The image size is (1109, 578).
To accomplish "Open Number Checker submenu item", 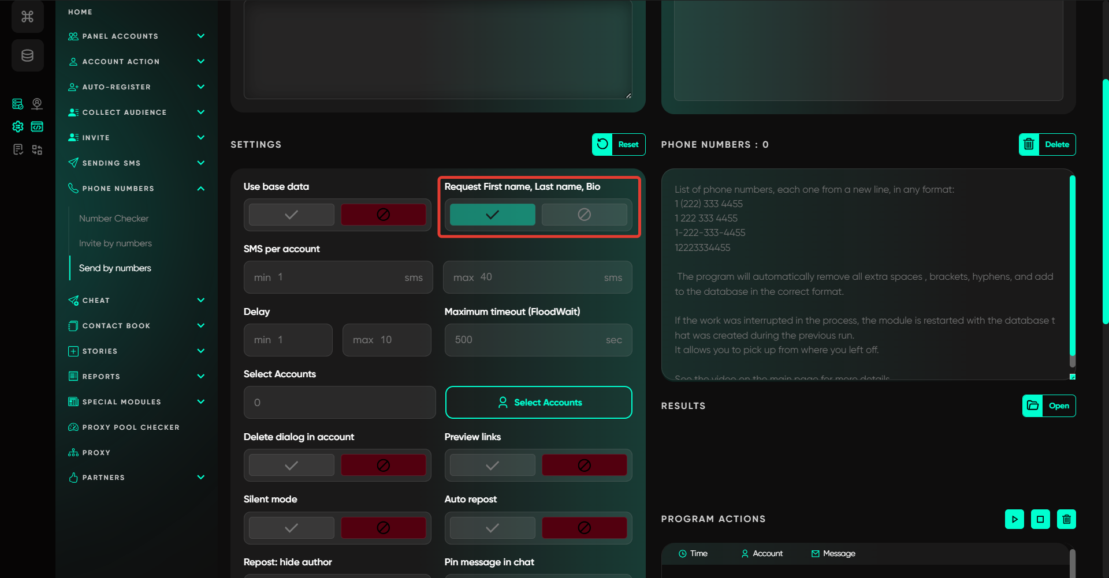I will 114,219.
